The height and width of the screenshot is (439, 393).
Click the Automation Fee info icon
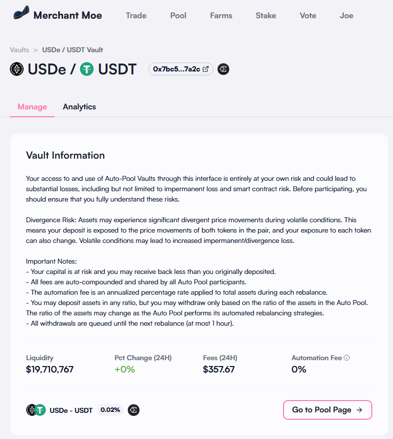point(347,358)
